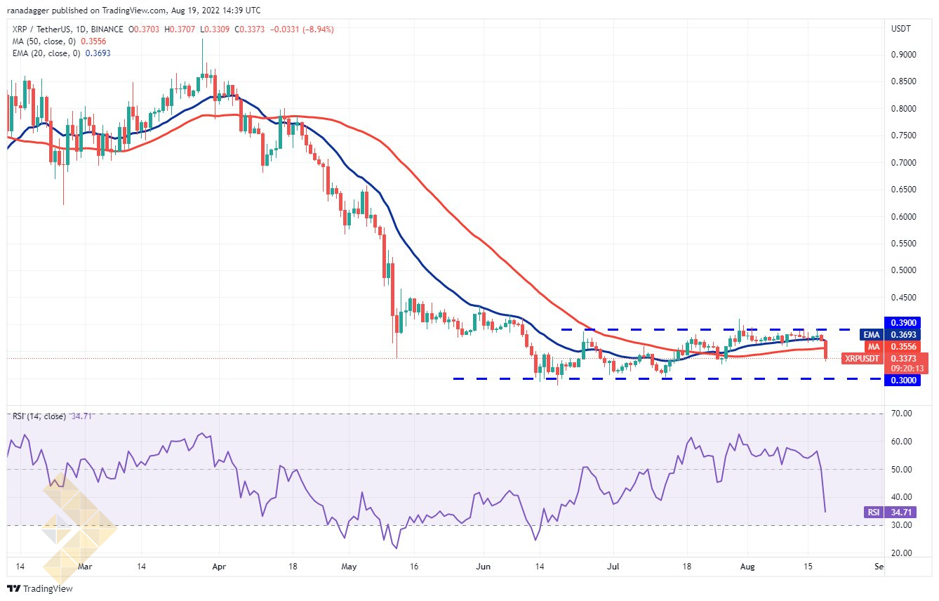This screenshot has height=601, width=939.
Task: Click the Jun label on the time axis
Action: click(483, 566)
